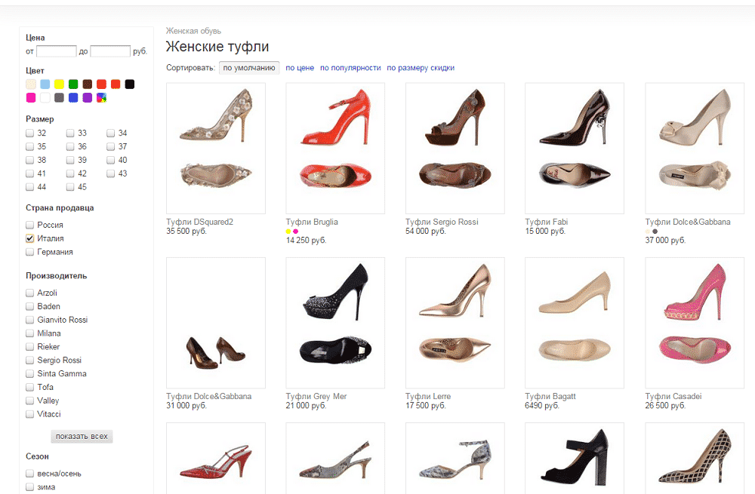Check size 45 checkbox

(x=70, y=186)
